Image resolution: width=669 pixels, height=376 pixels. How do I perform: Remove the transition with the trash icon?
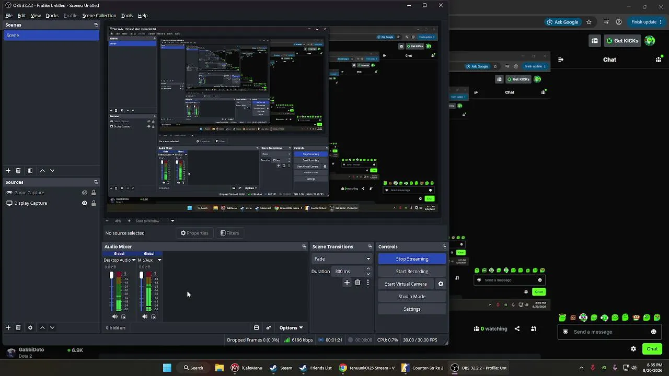(357, 283)
